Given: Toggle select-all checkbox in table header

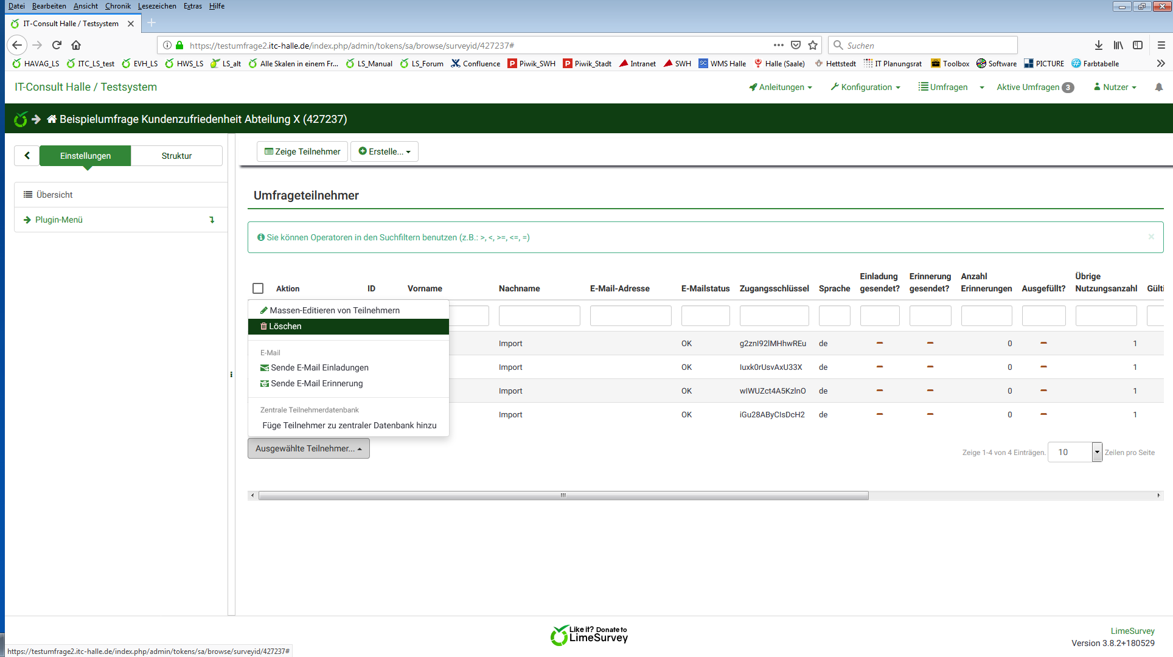Looking at the screenshot, I should [258, 288].
